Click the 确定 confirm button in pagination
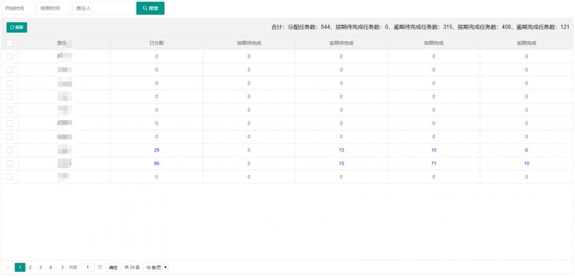 click(x=113, y=267)
